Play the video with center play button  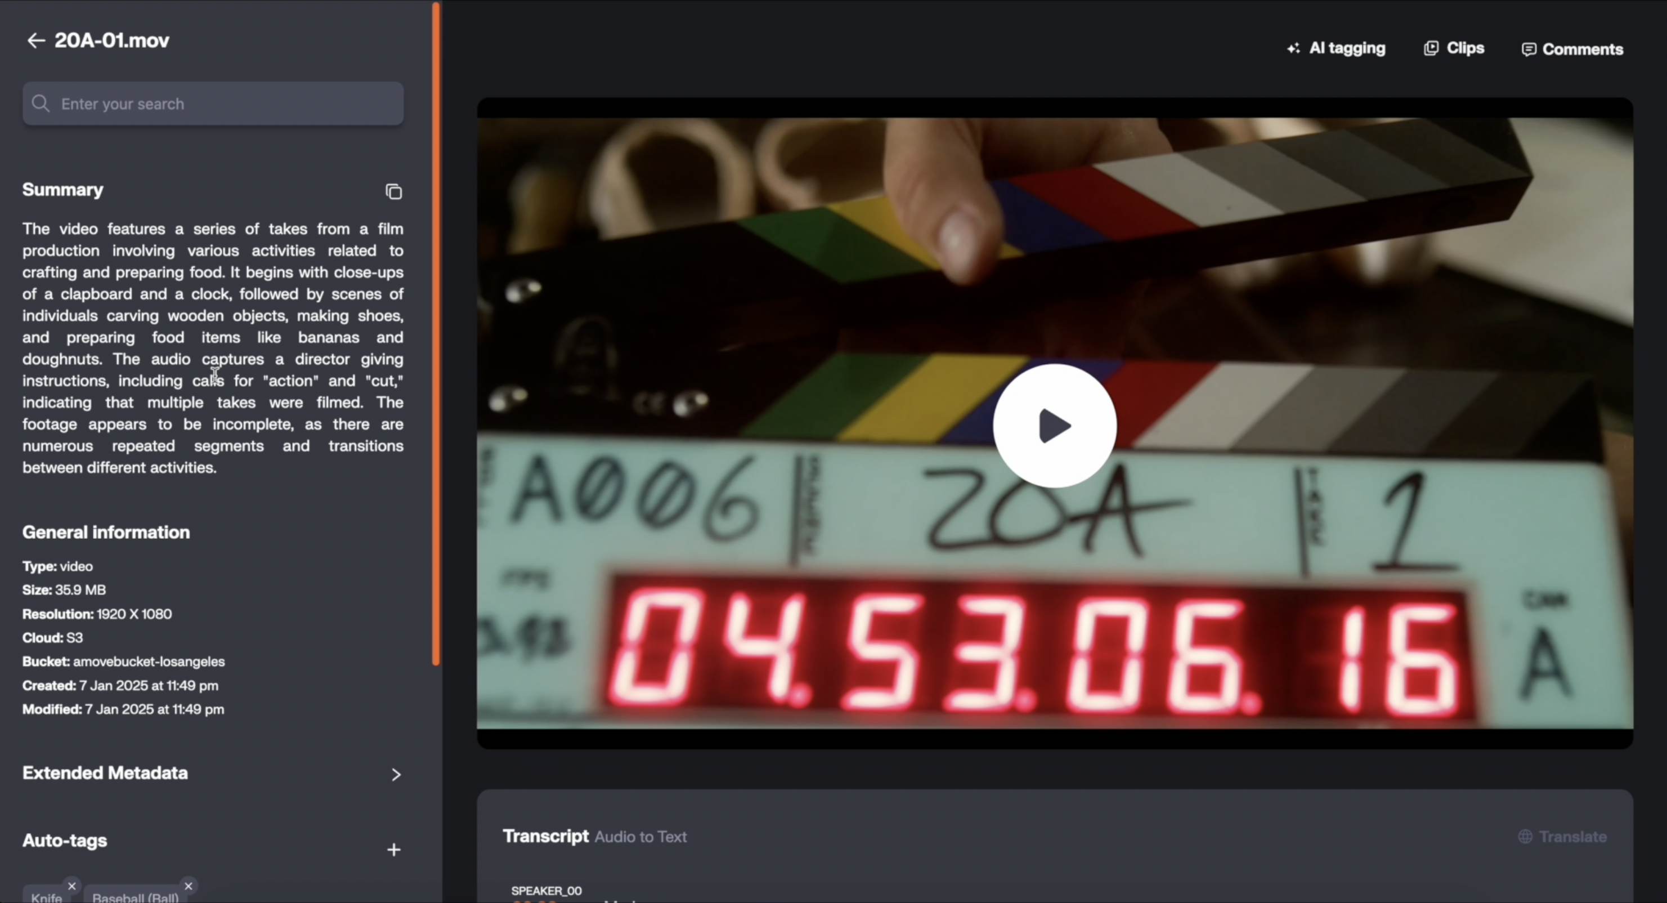pos(1054,425)
